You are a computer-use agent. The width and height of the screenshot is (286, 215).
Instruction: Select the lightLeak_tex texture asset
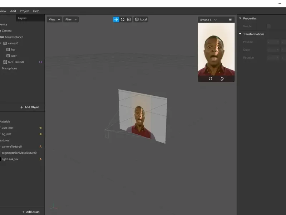coord(10,159)
